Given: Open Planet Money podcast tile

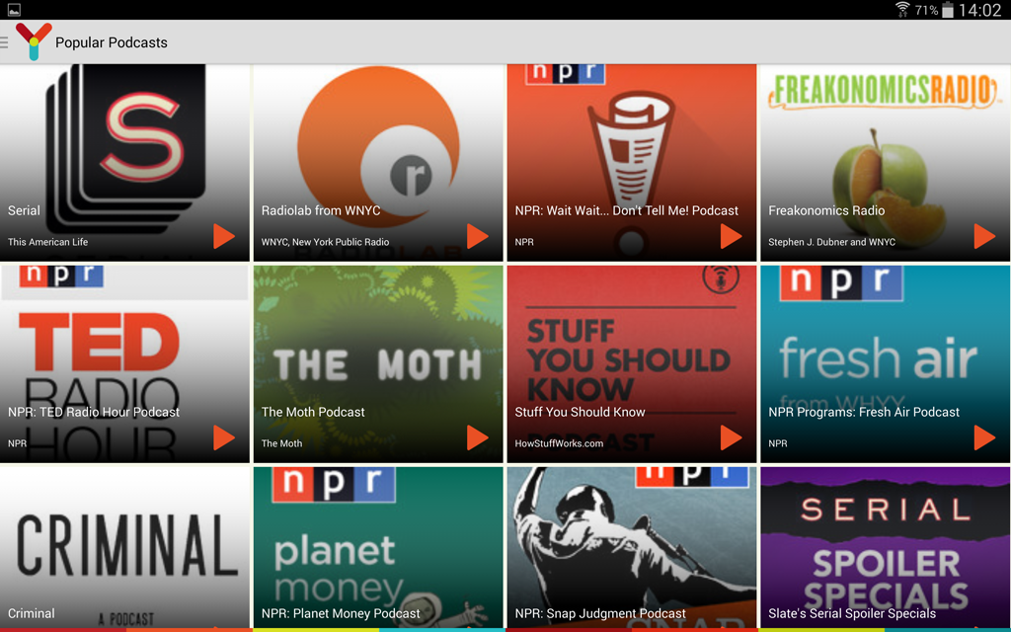Looking at the screenshot, I should click(378, 547).
